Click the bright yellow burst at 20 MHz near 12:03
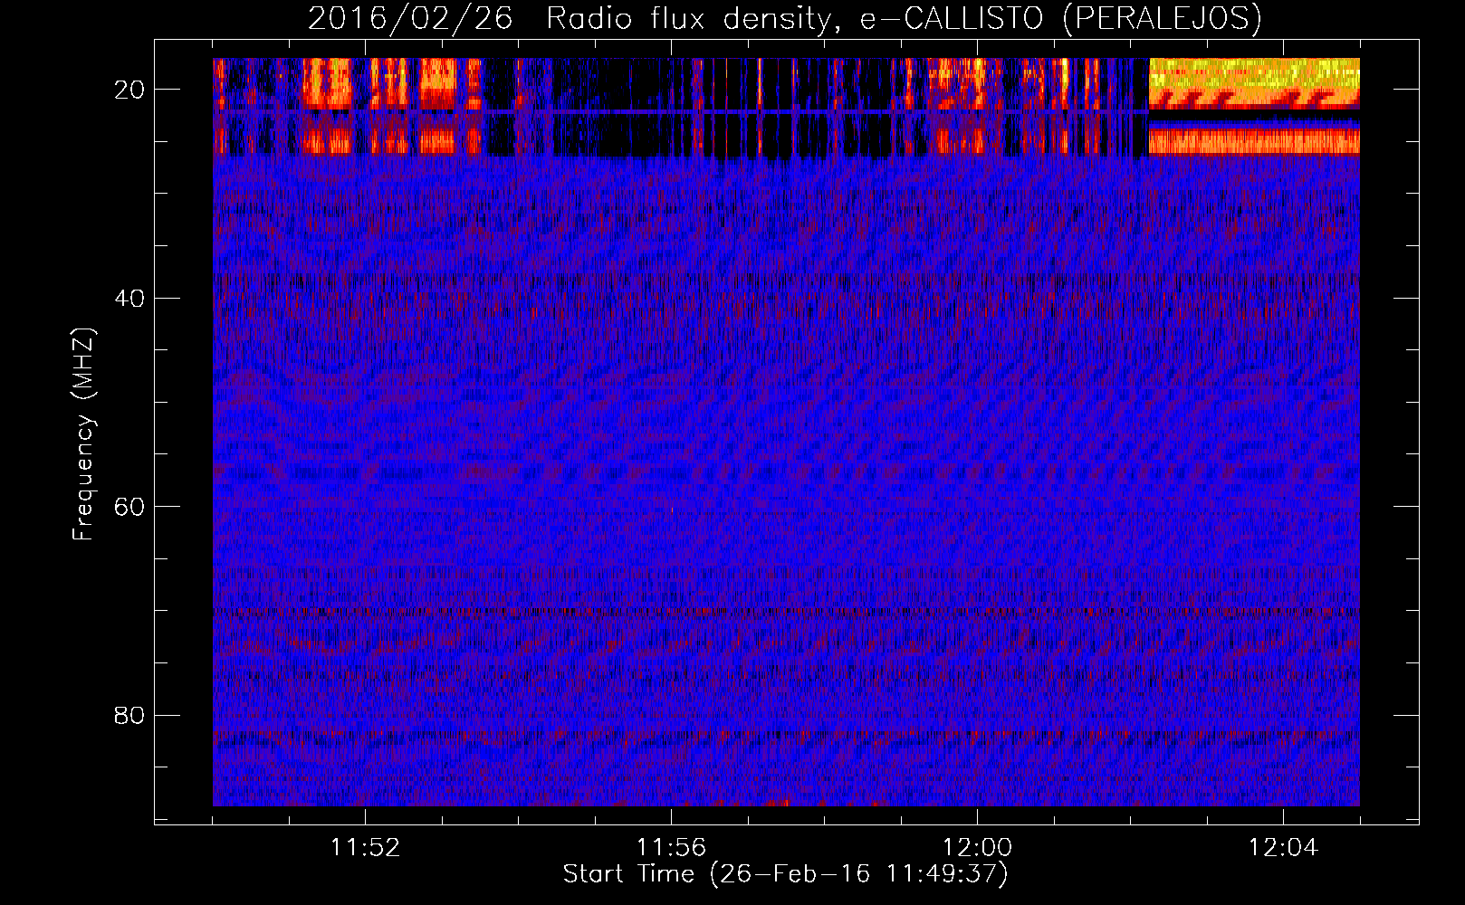Screen dimensions: 1465x905 coord(1254,82)
